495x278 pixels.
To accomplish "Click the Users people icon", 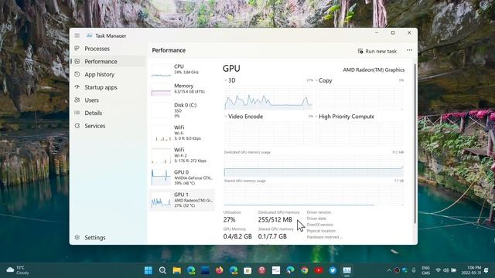I will pyautogui.click(x=77, y=100).
